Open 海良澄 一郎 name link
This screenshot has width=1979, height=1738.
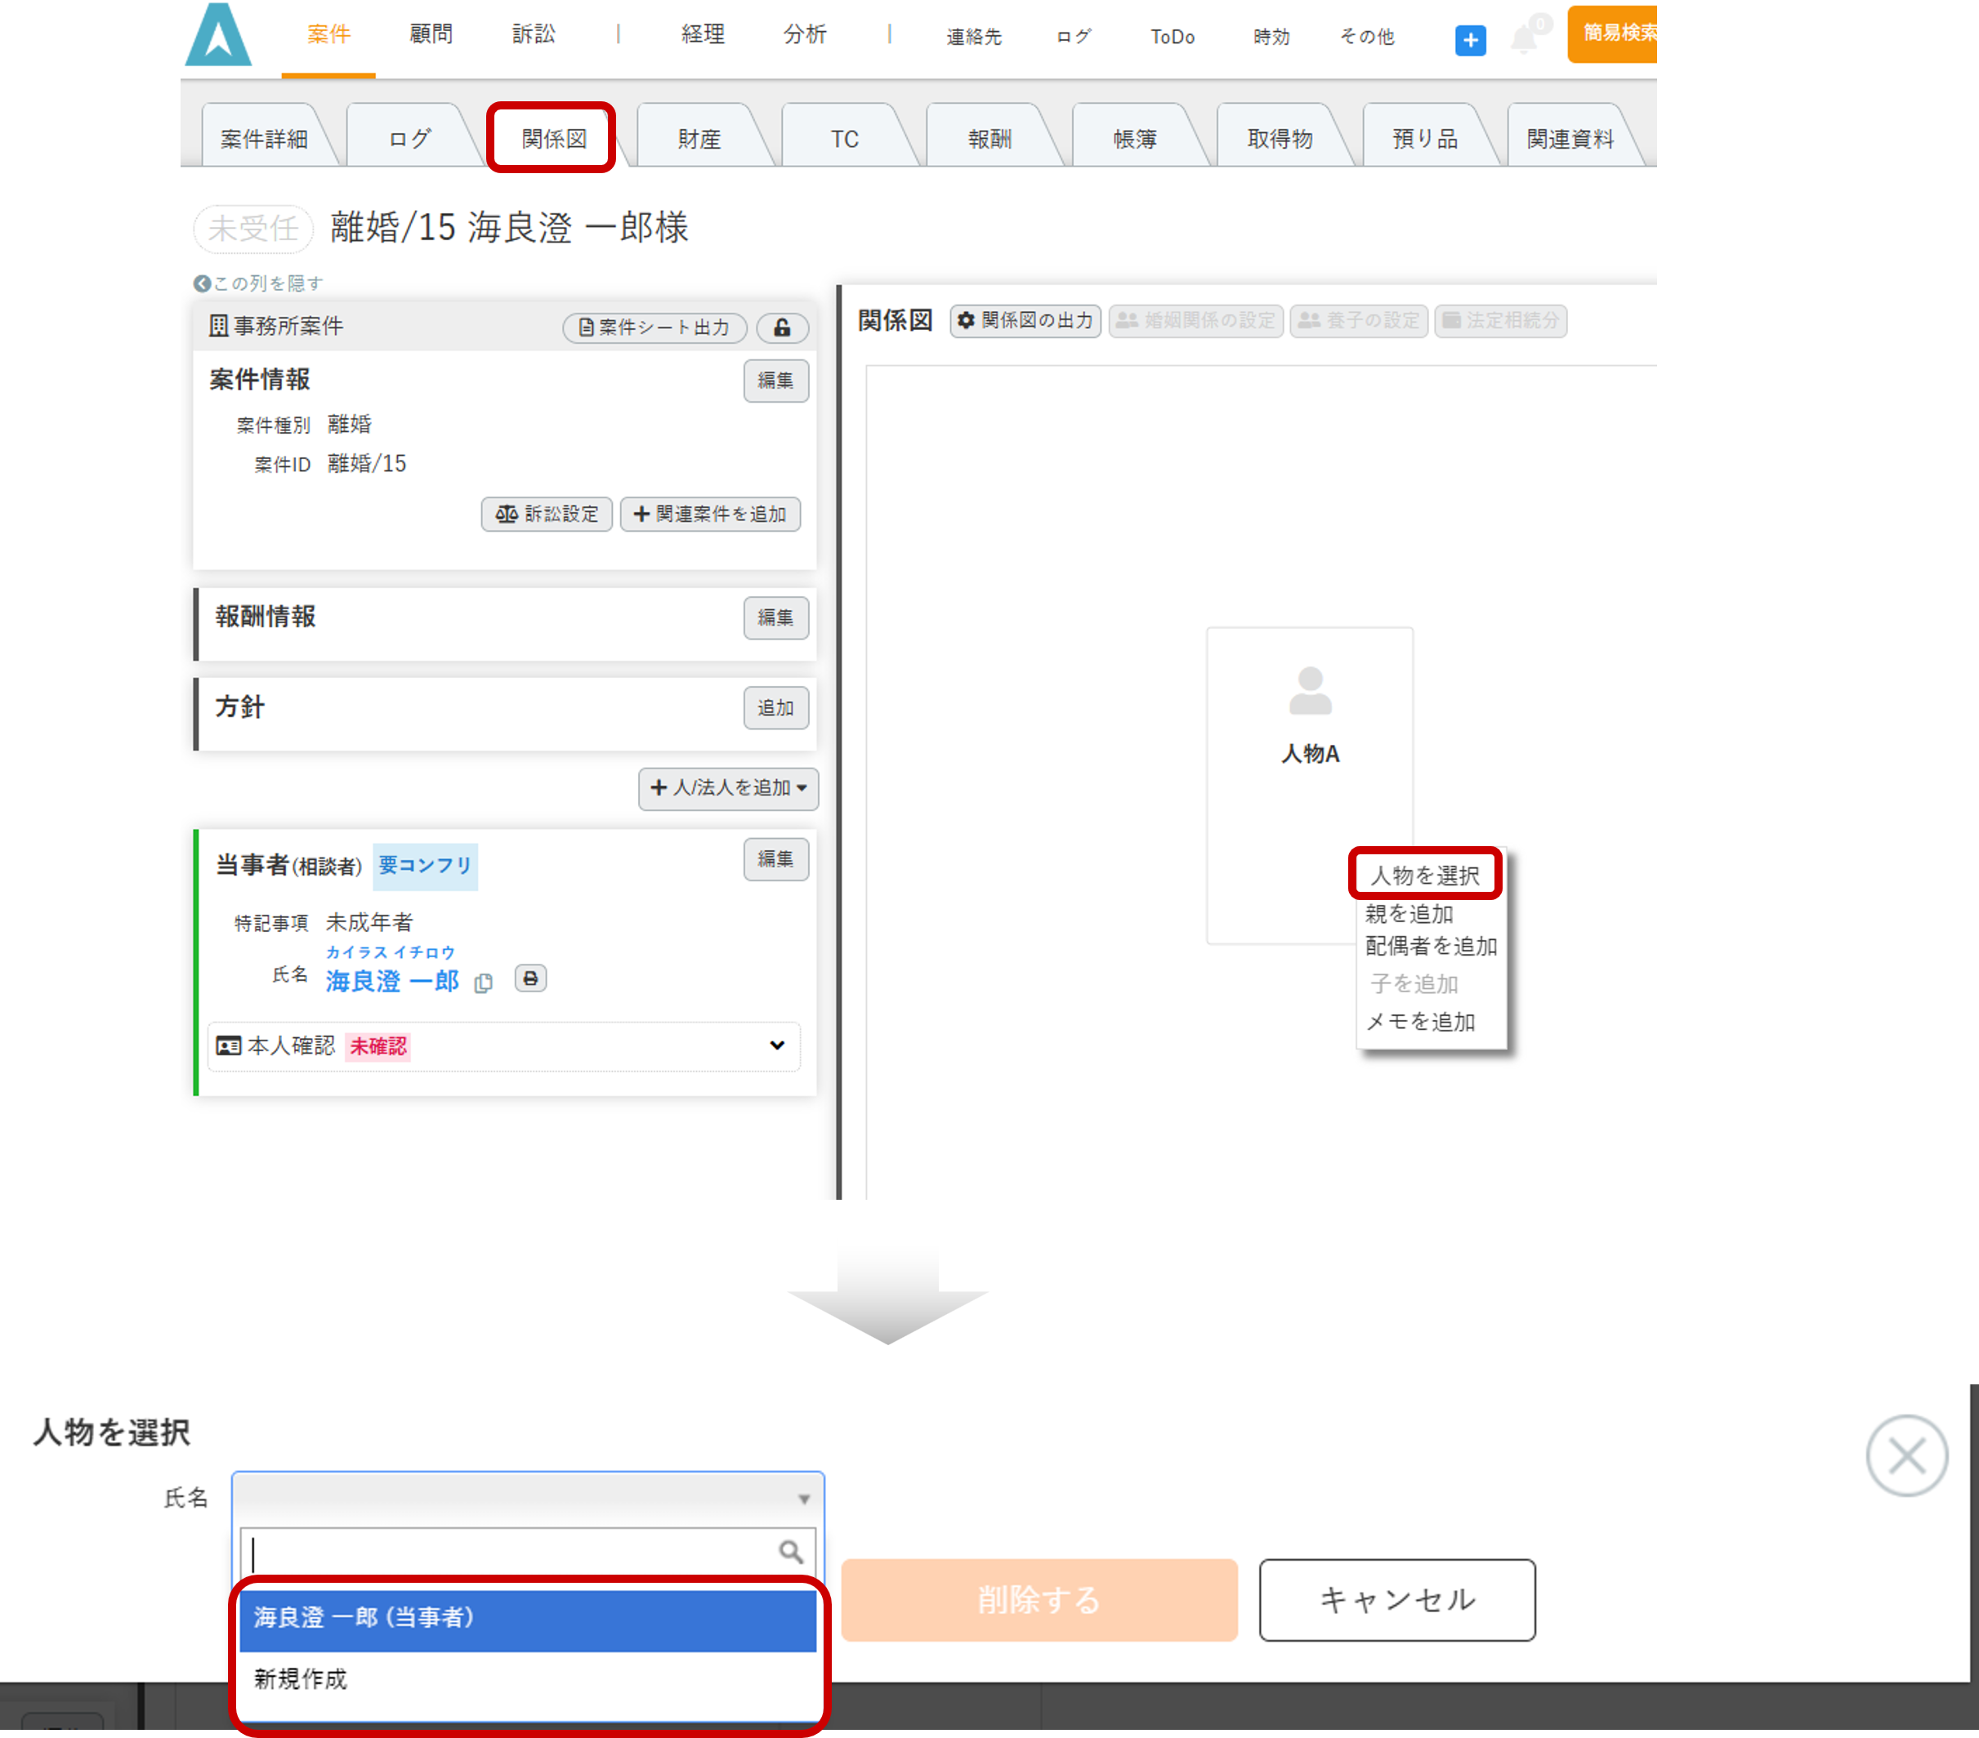[x=392, y=981]
